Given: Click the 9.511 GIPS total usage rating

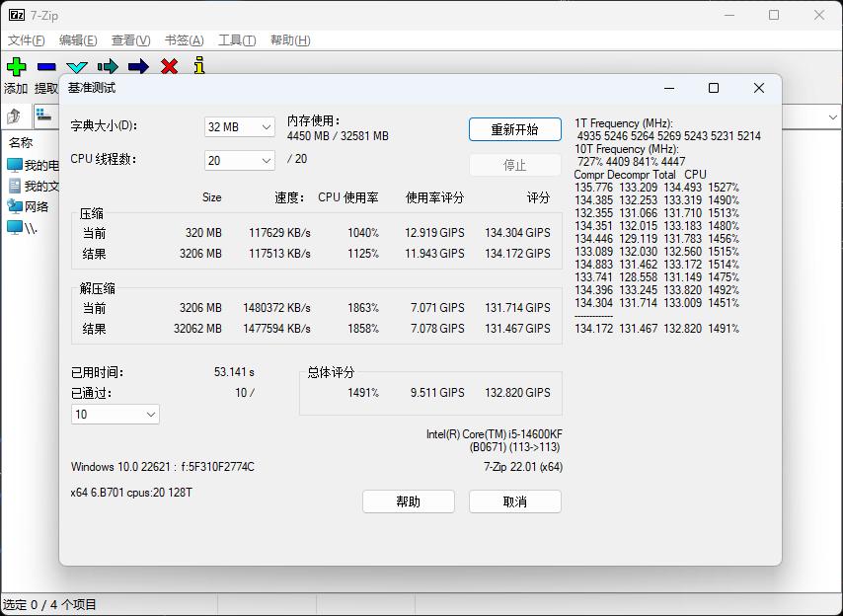Looking at the screenshot, I should (437, 393).
